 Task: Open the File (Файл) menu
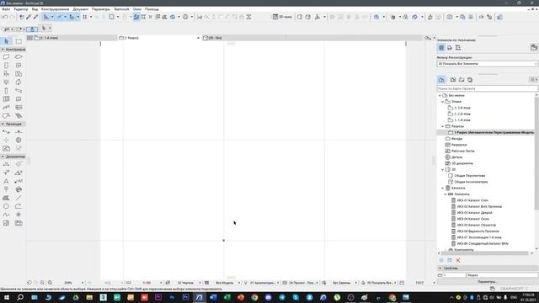(x=6, y=9)
